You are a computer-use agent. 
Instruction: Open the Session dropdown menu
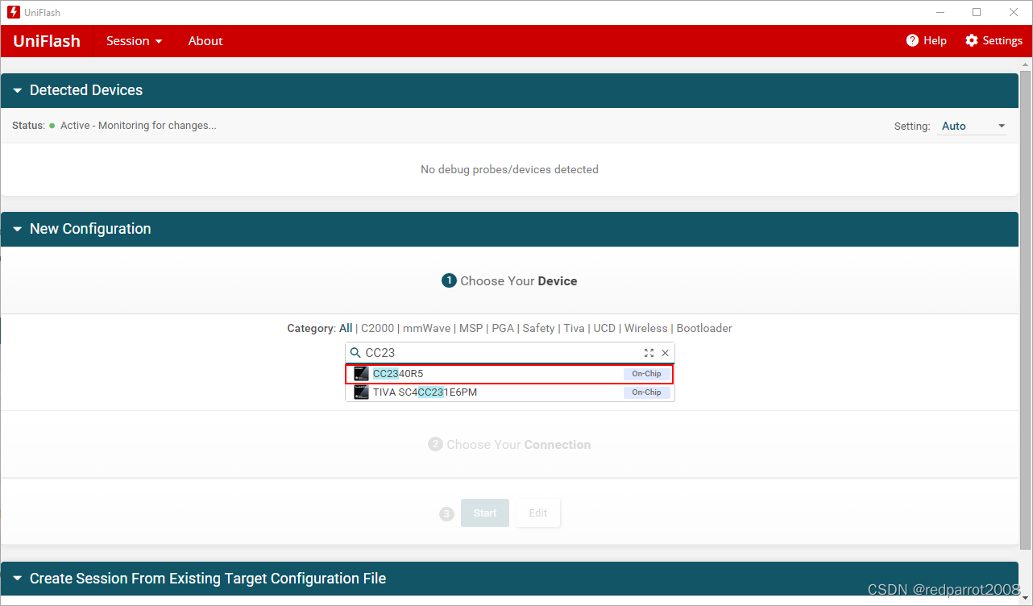pyautogui.click(x=134, y=41)
